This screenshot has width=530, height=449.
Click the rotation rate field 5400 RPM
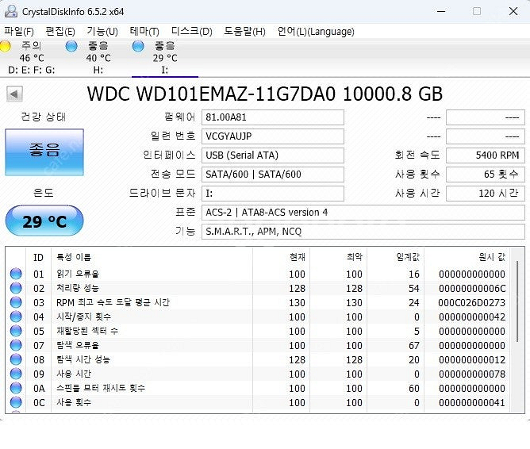[486, 155]
